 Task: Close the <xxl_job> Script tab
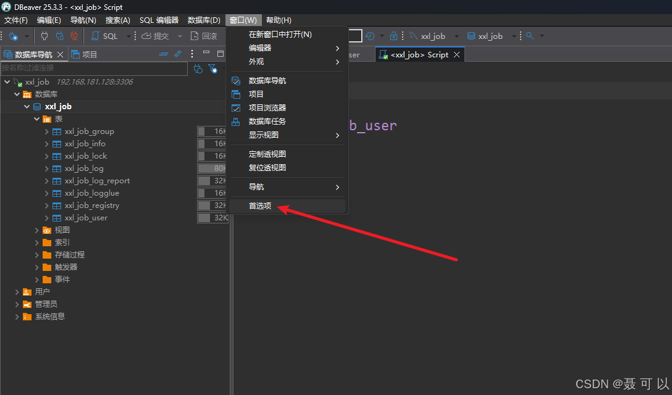(457, 55)
